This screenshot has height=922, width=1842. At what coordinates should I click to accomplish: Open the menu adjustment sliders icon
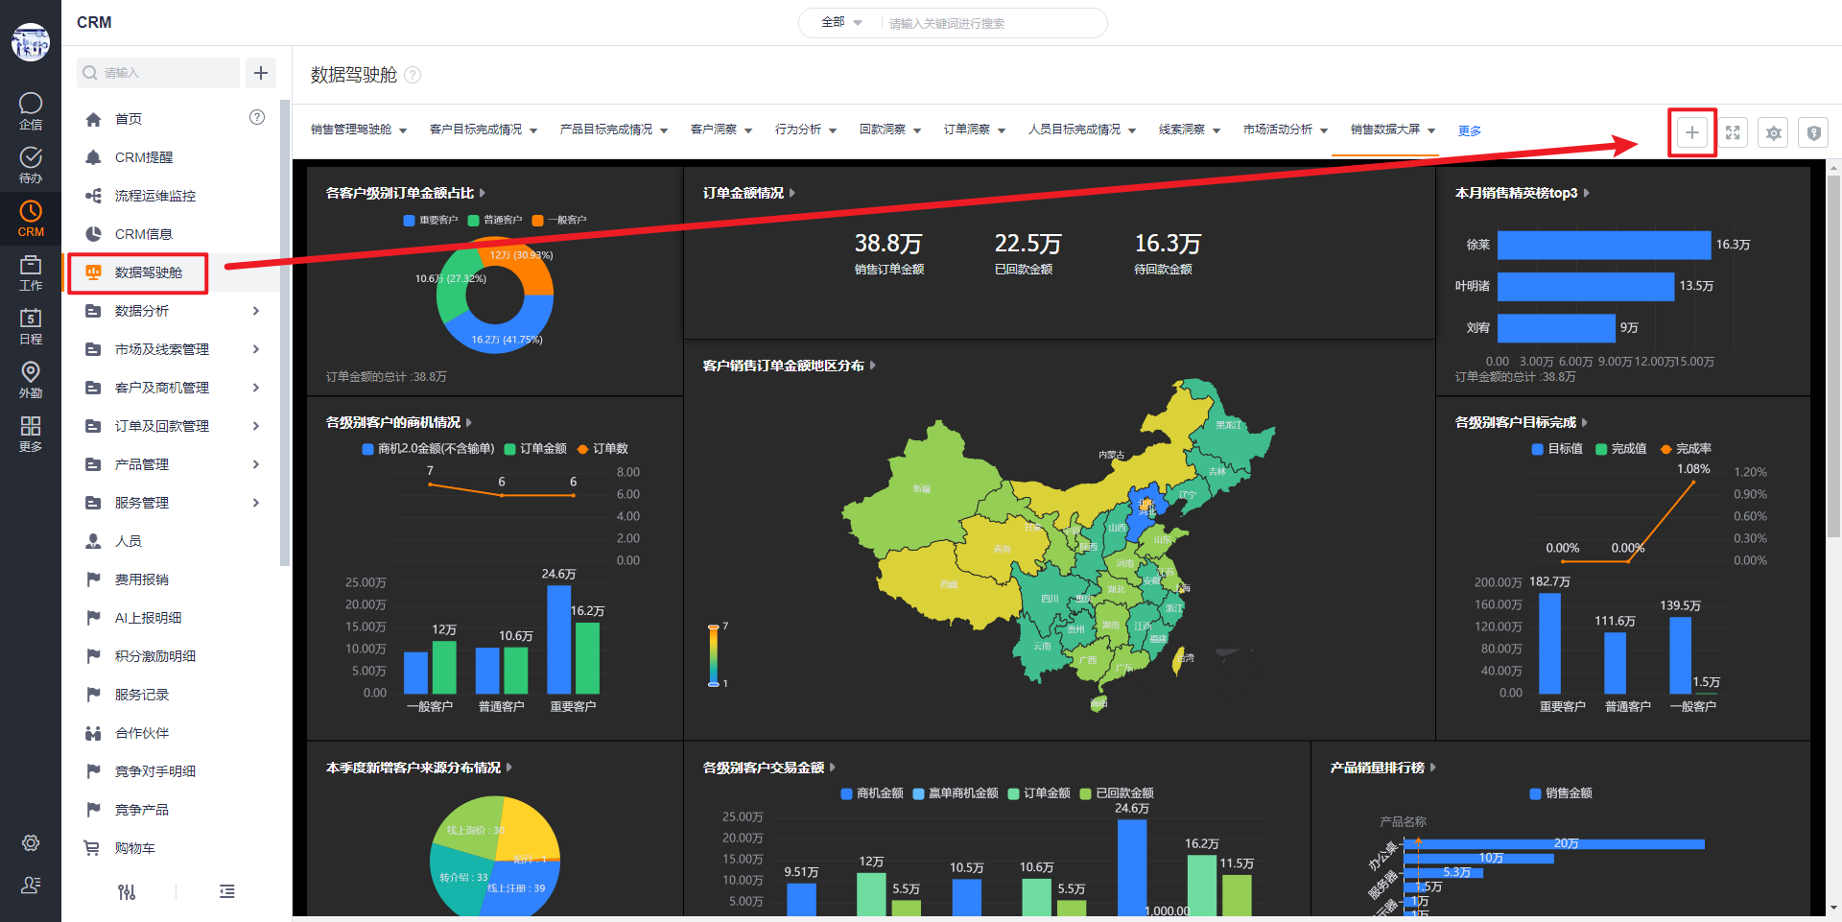[x=127, y=892]
